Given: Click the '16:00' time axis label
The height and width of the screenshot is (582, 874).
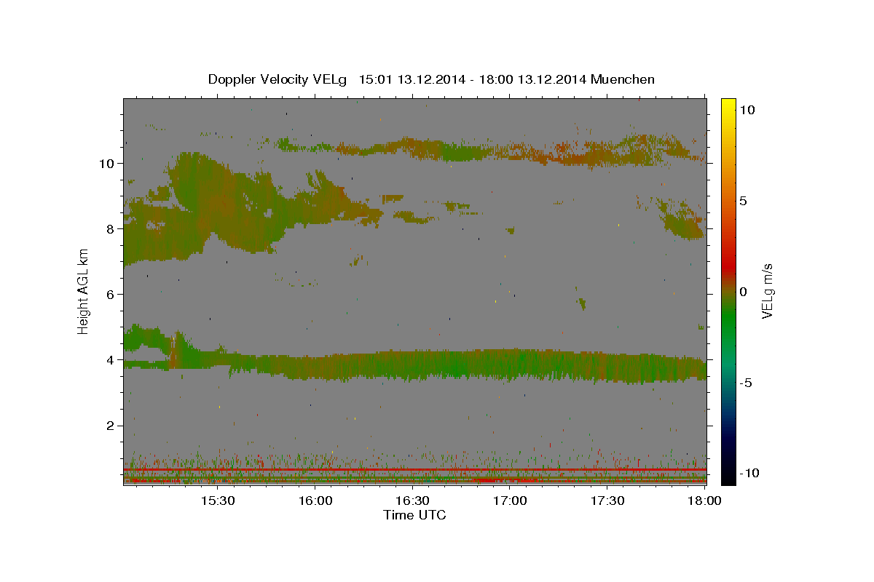Looking at the screenshot, I should pos(315,501).
